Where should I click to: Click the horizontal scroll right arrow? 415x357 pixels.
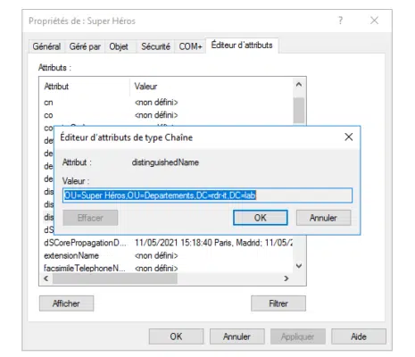286,278
